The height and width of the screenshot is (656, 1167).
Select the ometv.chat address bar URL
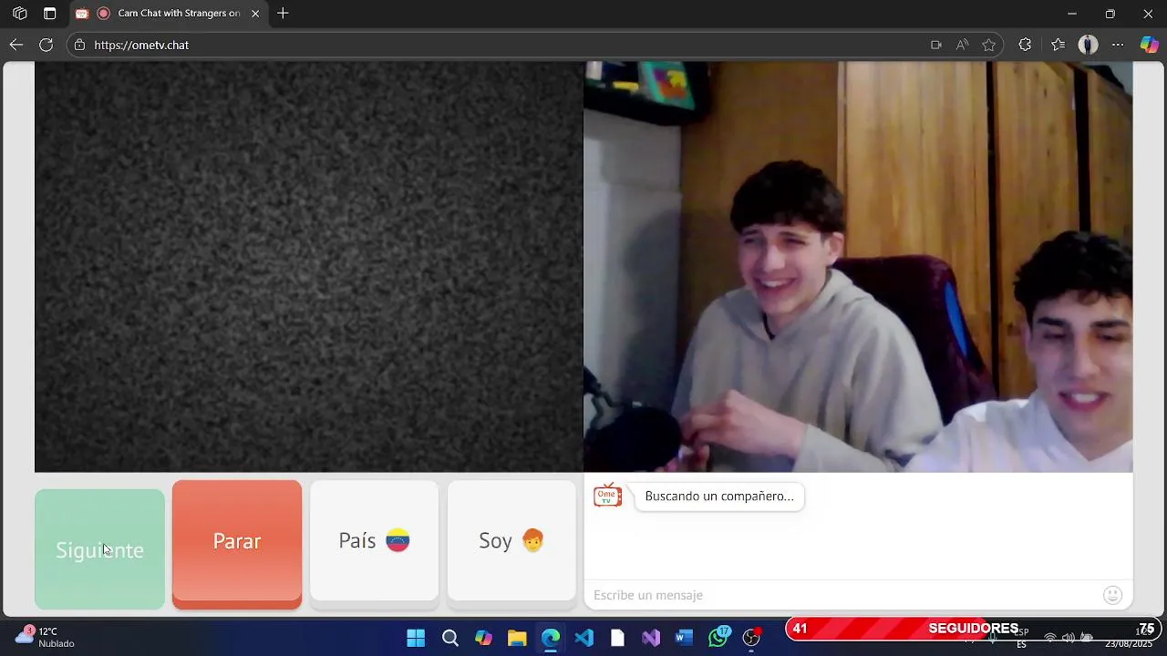pyautogui.click(x=141, y=45)
